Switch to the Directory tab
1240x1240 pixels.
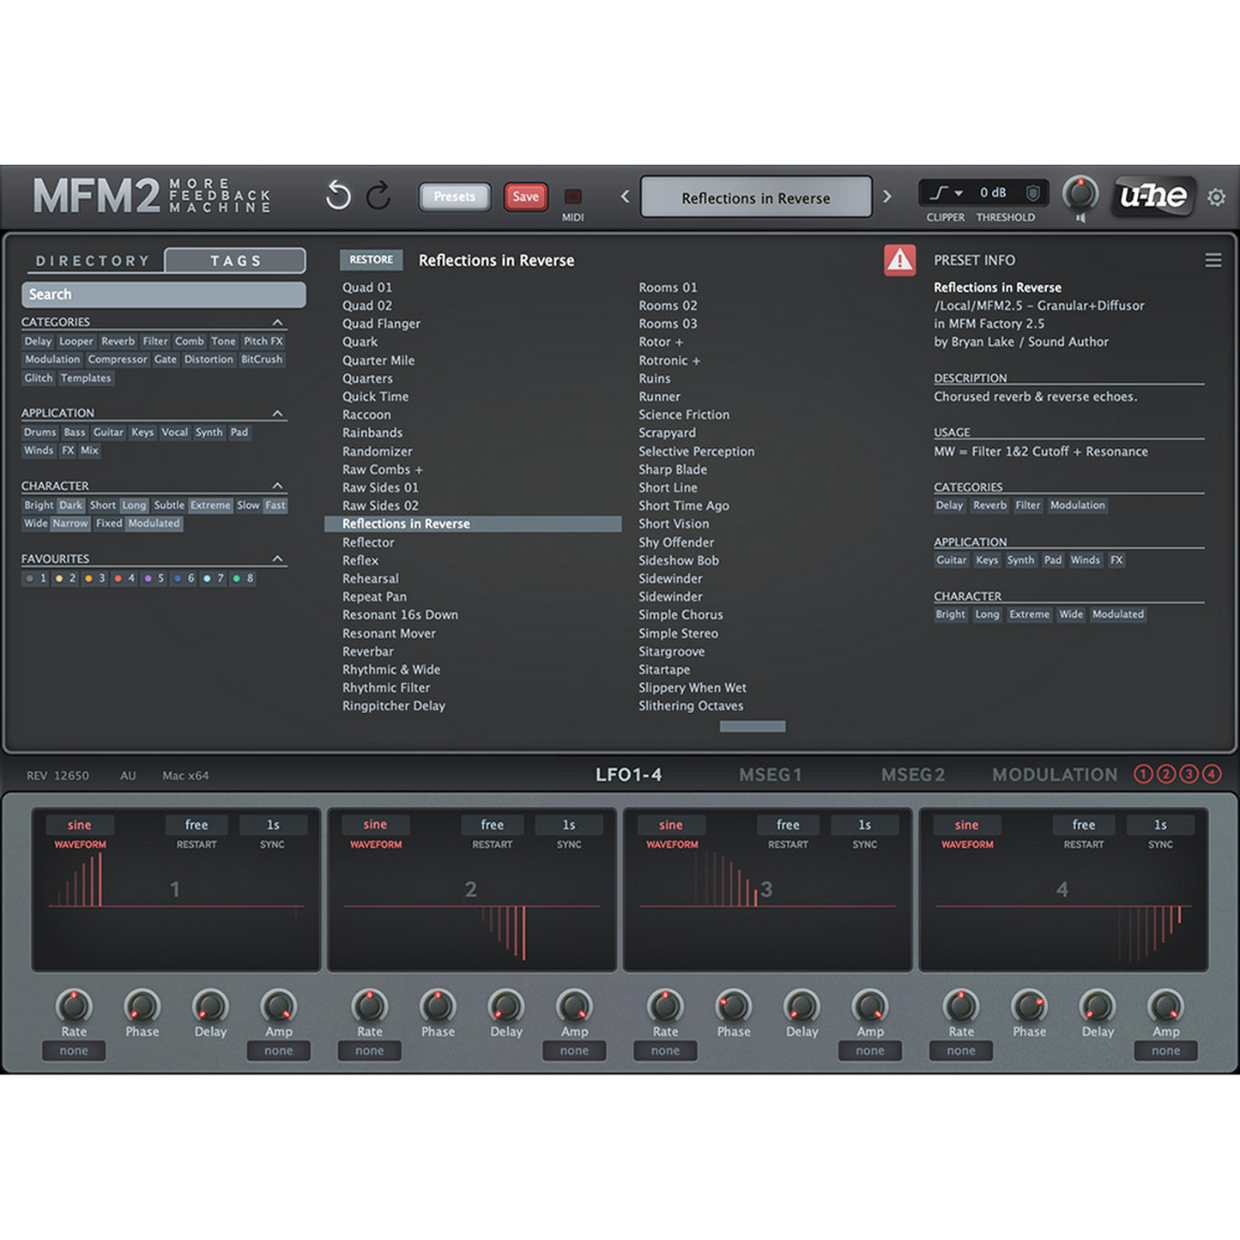pyautogui.click(x=93, y=261)
